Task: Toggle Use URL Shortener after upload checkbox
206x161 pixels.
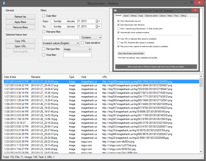Action: click(x=118, y=42)
